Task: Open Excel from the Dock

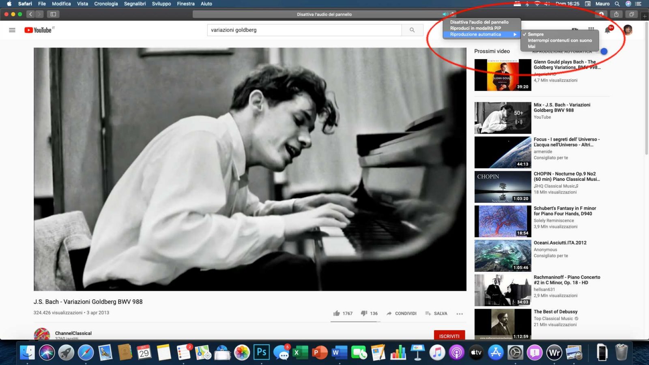Action: 301,352
